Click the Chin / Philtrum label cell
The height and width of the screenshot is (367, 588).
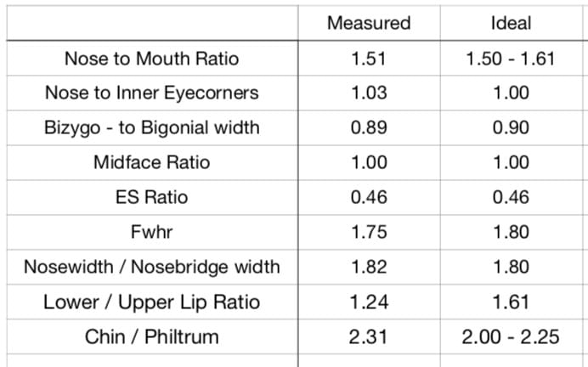click(x=153, y=336)
